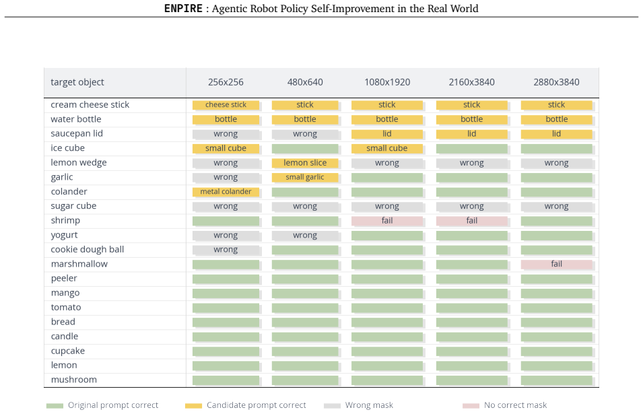Select the 480x640 column header

click(305, 82)
